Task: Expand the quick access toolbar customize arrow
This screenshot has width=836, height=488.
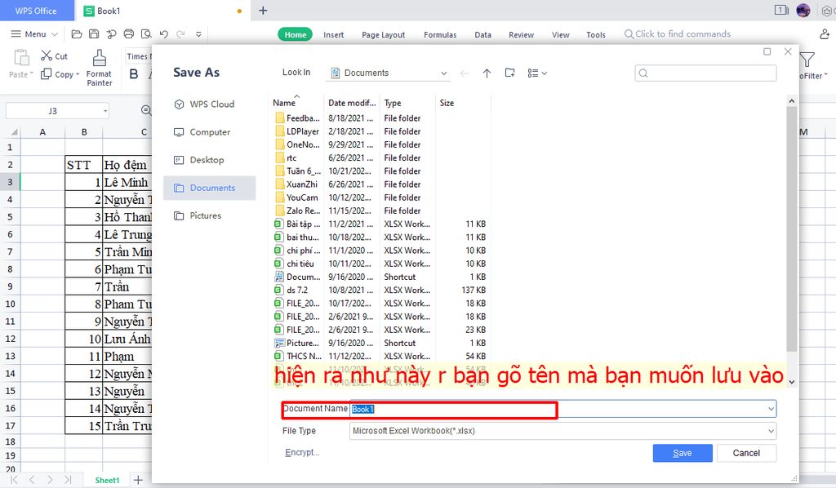Action: point(198,34)
